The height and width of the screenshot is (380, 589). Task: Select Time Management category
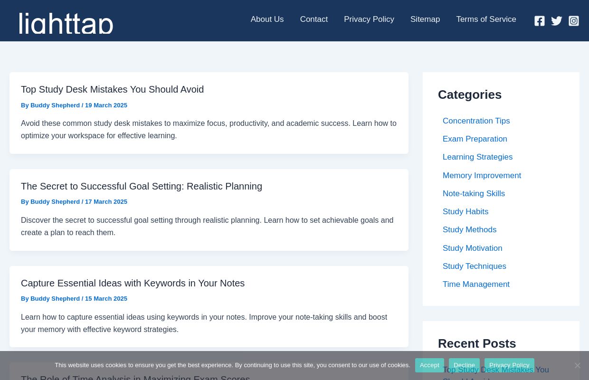point(476,285)
